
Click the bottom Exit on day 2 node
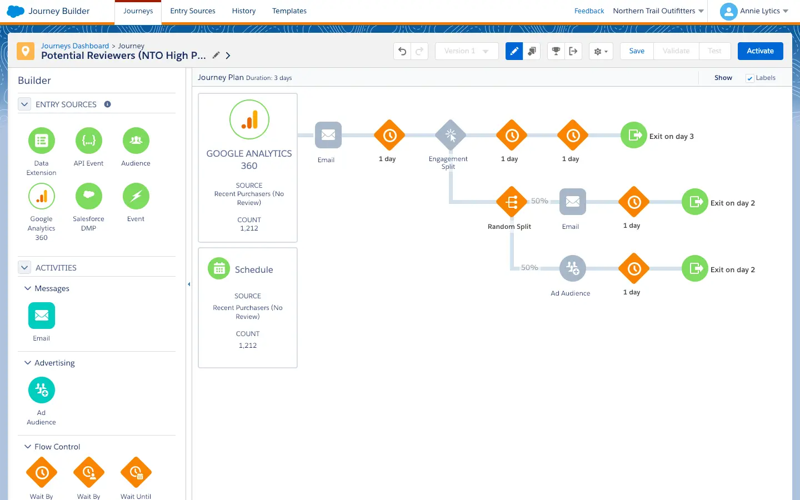tap(695, 268)
